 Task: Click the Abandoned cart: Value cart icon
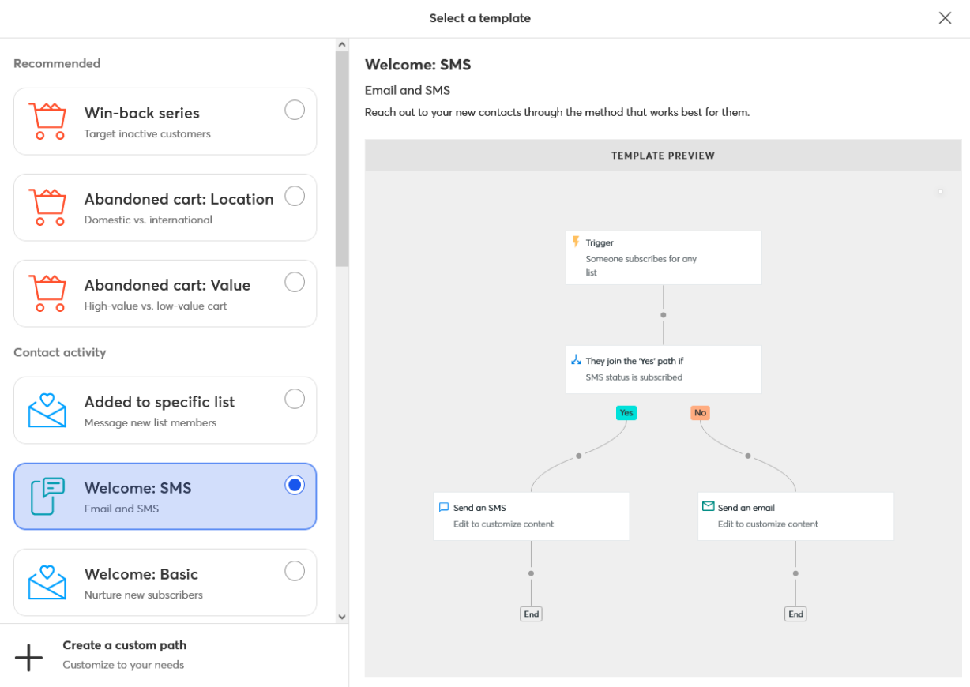(x=47, y=293)
